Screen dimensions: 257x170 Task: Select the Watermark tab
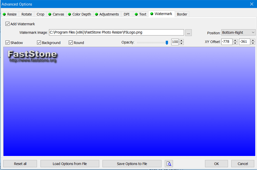click(x=161, y=14)
